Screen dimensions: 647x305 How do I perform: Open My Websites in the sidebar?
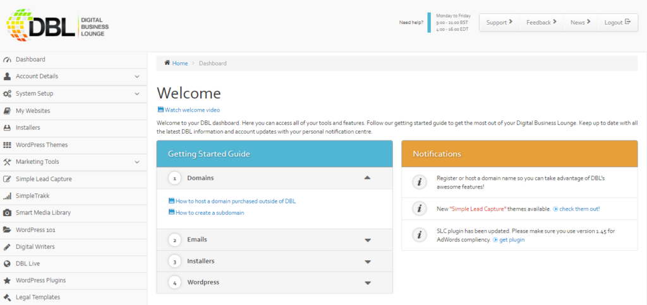(73, 111)
